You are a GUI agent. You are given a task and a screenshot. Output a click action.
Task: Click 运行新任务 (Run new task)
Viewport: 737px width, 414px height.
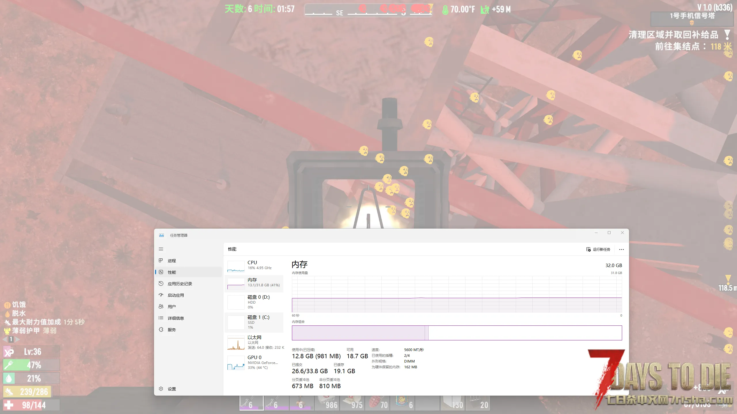pos(598,249)
